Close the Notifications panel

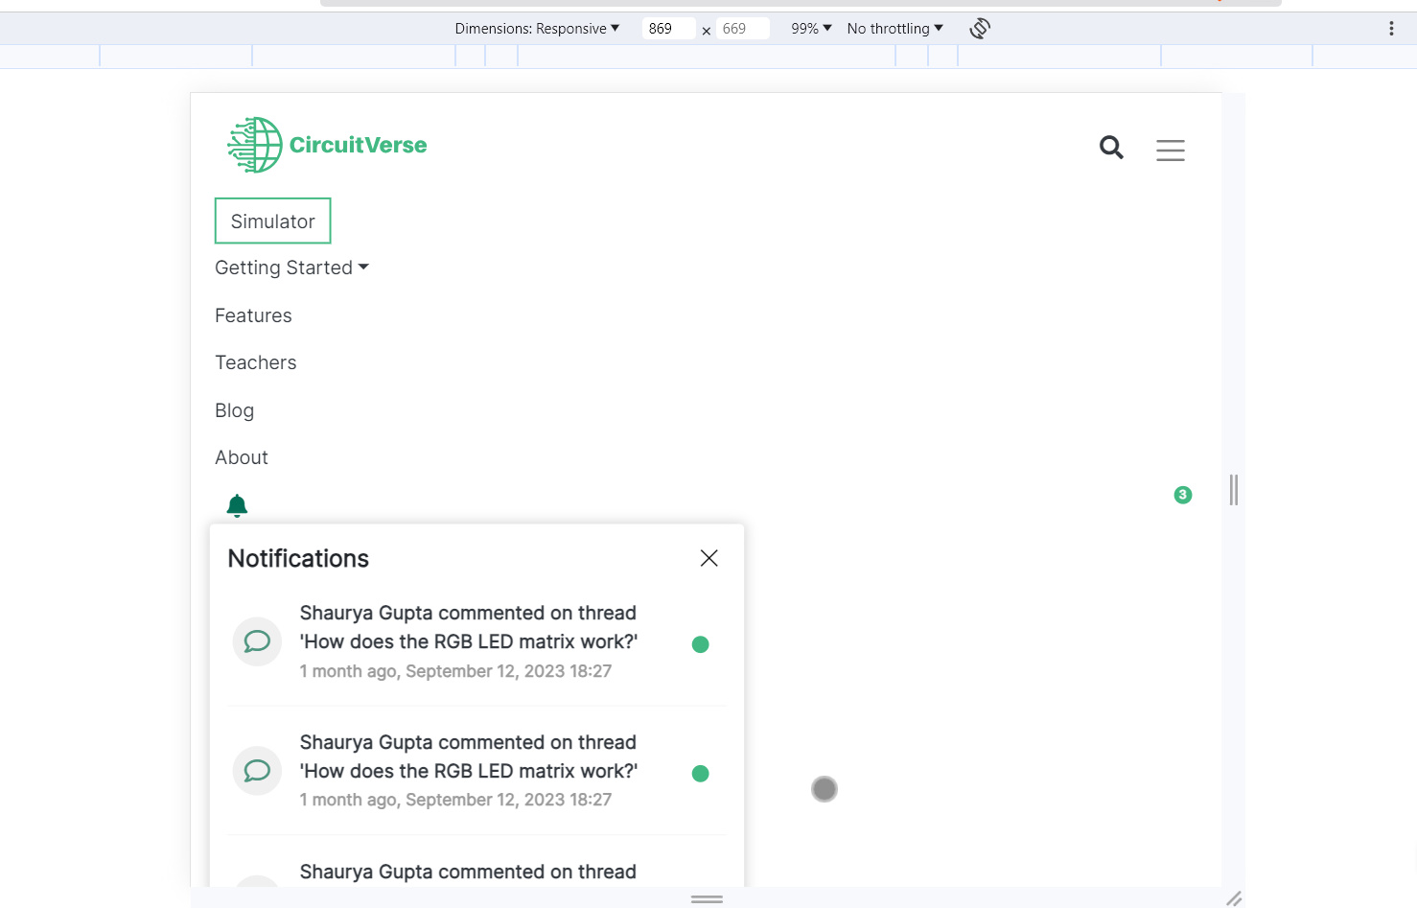click(709, 558)
